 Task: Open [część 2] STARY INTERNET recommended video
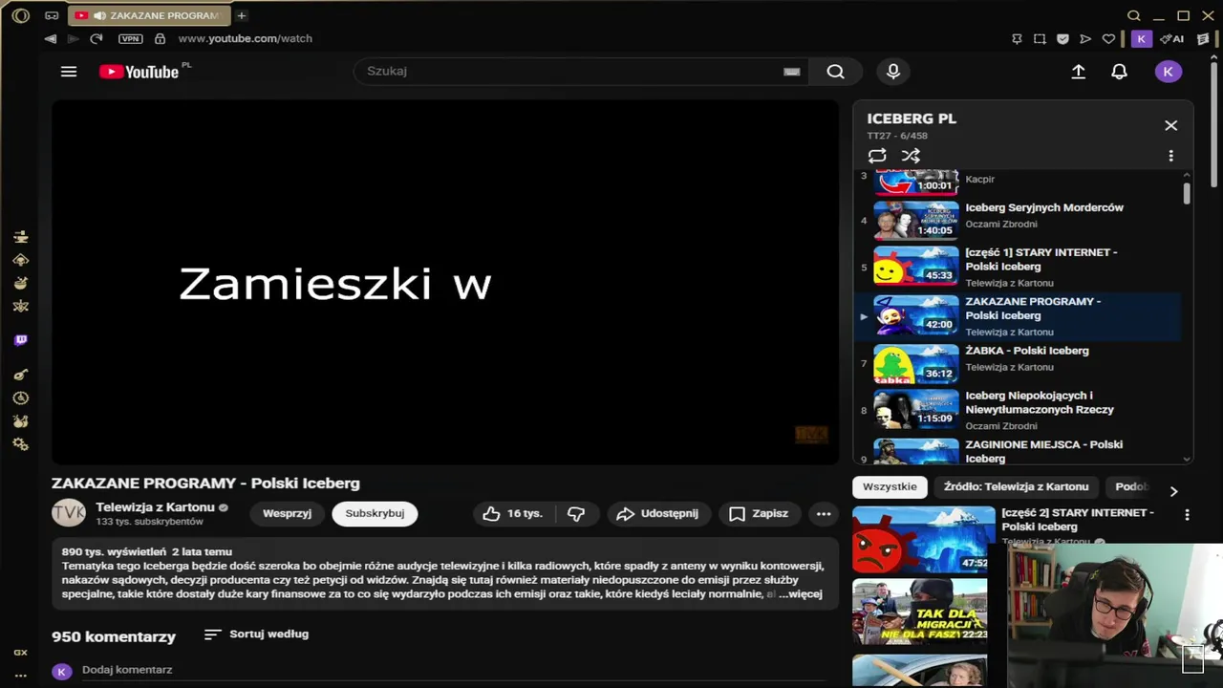point(923,539)
